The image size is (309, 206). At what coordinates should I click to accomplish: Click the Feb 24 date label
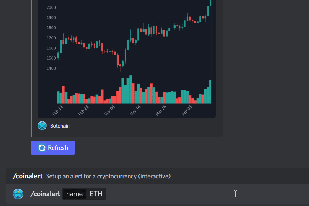pos(83,110)
